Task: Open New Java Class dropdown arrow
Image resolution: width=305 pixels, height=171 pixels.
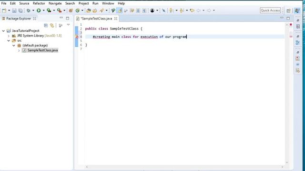Action: pyautogui.click(x=82, y=10)
